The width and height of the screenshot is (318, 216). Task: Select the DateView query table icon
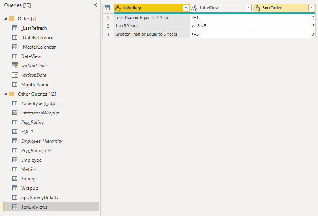pos(15,56)
